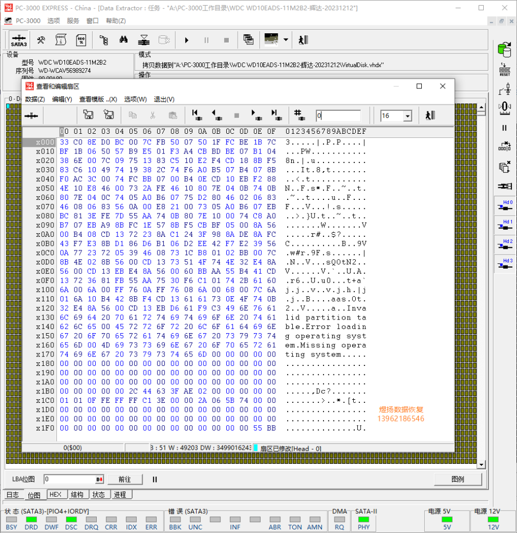Viewport: 517px width, 533px height.
Task: Open the PC-3000 main menu
Action: [28, 21]
